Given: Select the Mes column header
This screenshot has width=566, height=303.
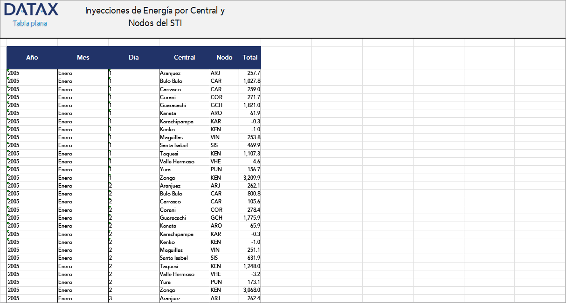Looking at the screenshot, I should click(x=82, y=57).
